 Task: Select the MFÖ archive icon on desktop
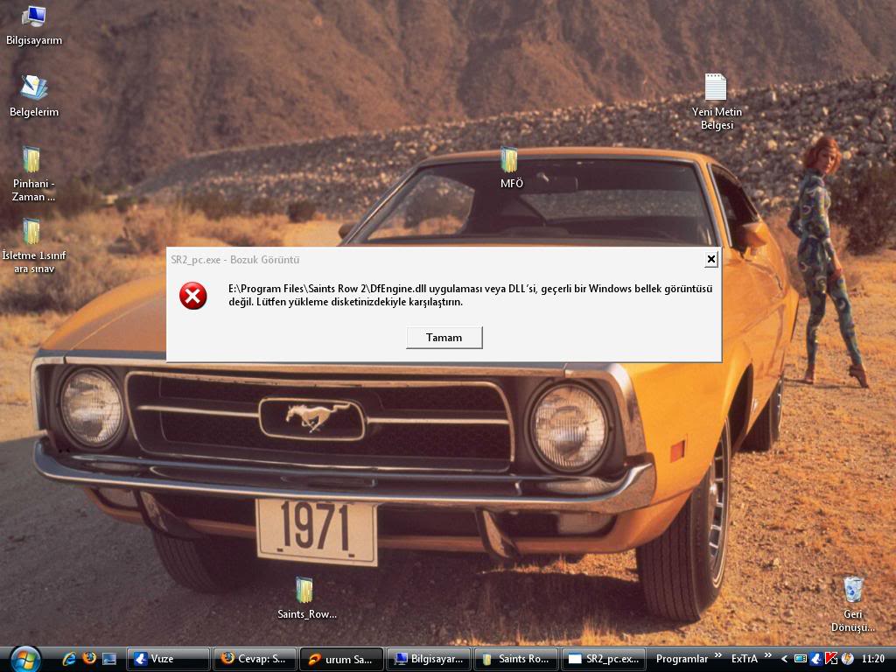pyautogui.click(x=510, y=160)
